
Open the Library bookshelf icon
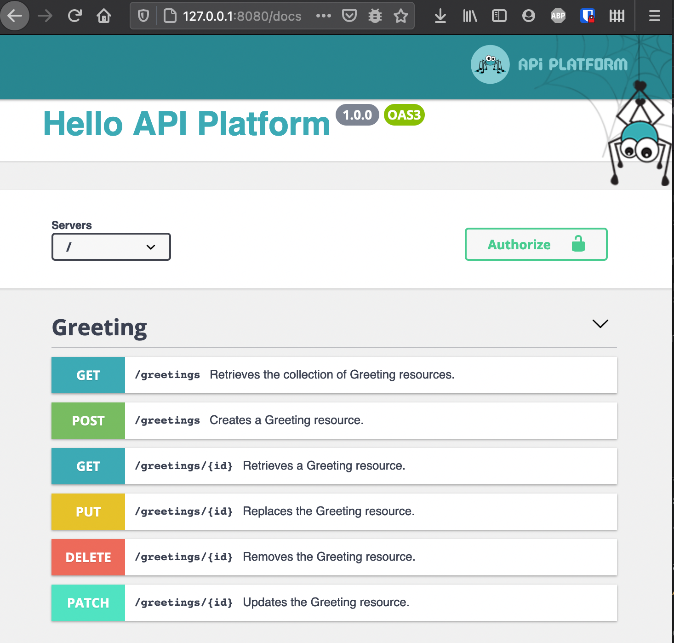point(469,16)
